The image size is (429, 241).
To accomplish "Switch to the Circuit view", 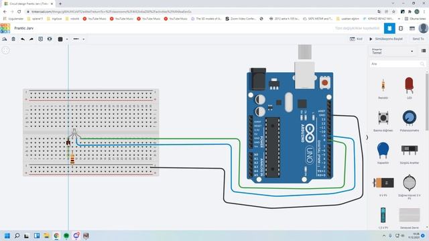I will tap(389, 28).
